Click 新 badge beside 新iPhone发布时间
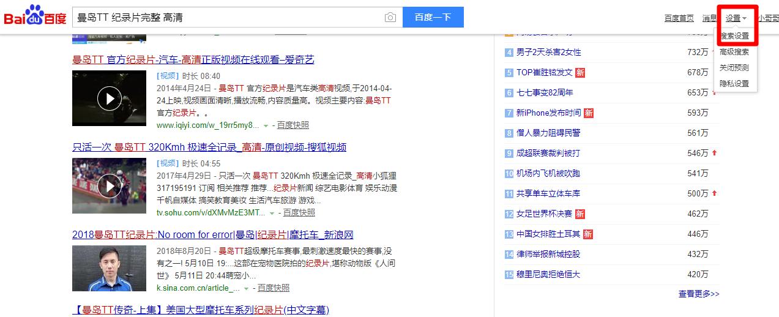 point(589,113)
